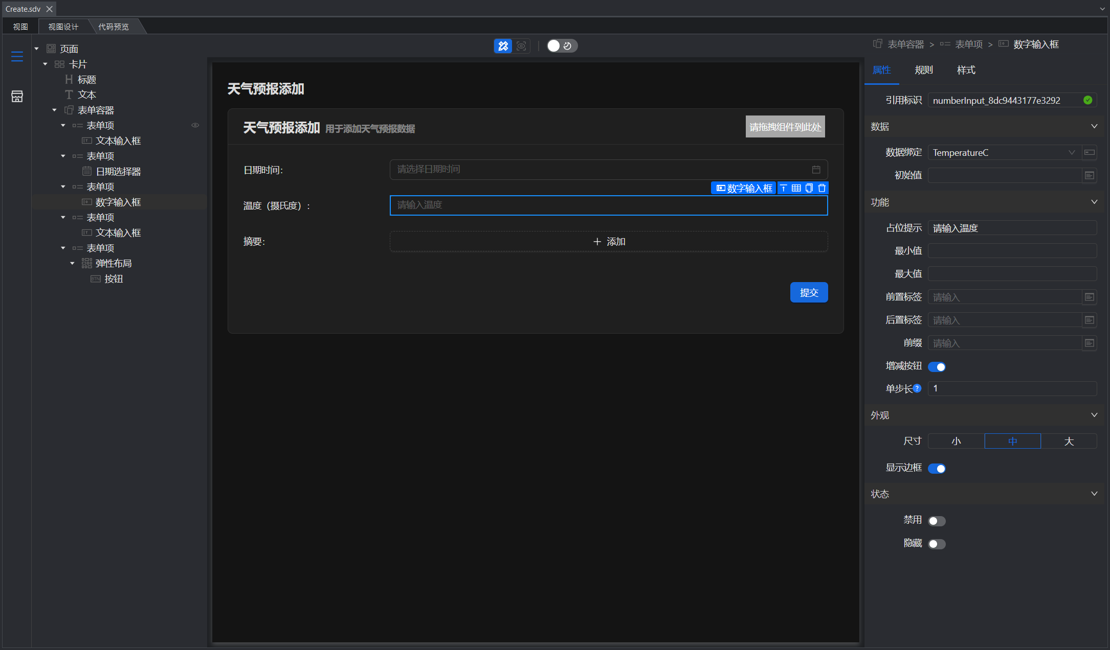The height and width of the screenshot is (650, 1110).
Task: Switch to 视图 tab
Action: [x=20, y=27]
